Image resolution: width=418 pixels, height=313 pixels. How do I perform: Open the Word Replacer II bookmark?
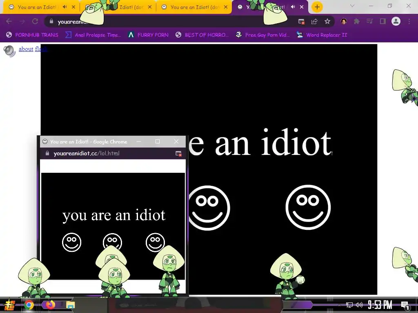click(x=322, y=35)
